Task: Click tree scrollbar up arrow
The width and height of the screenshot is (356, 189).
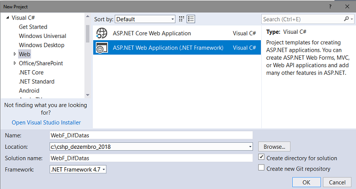Action: click(x=88, y=16)
